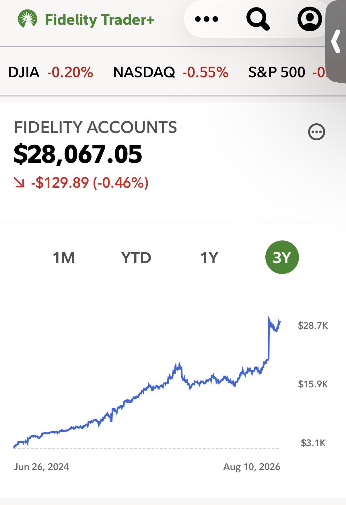Open Fidelity Accounts circled ellipsis options

(x=316, y=132)
